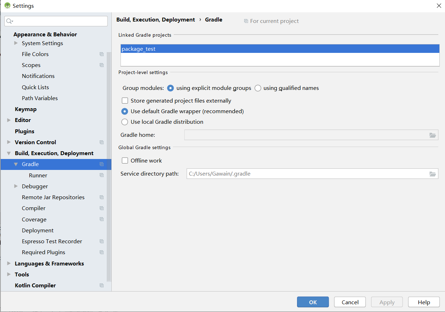
Task: Click project-level icon beside Compiler
Action: pyautogui.click(x=101, y=208)
